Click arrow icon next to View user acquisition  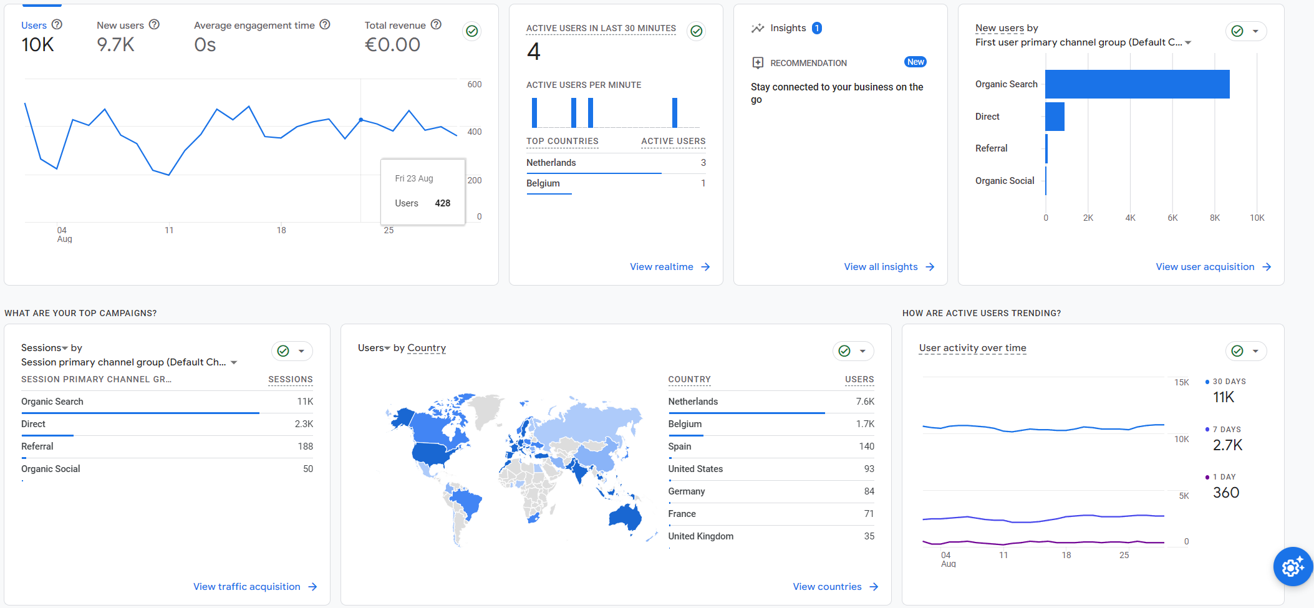point(1267,267)
